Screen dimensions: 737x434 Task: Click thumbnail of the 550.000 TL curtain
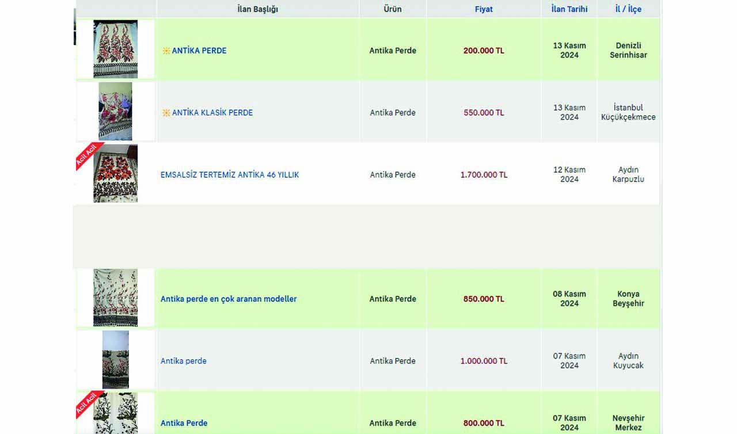(115, 111)
